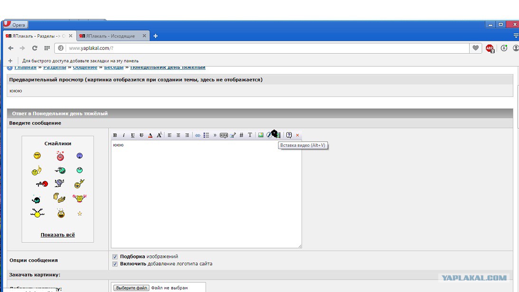
Task: Insert HIDE tag into message
Action: coord(224,135)
